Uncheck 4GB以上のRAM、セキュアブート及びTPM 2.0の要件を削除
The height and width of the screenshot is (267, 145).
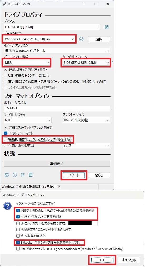click(x=55, y=211)
